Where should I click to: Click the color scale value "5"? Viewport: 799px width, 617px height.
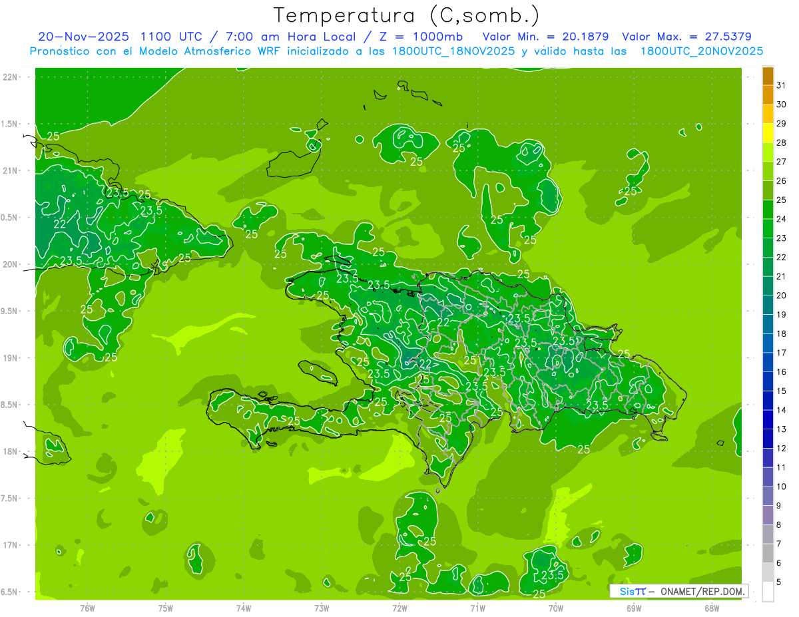click(x=779, y=582)
